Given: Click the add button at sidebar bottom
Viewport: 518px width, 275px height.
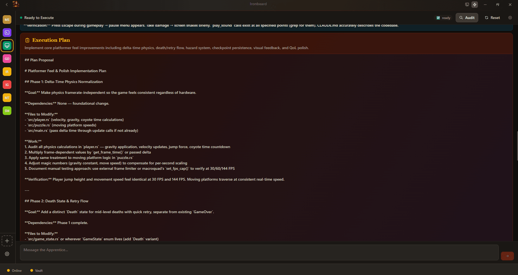Looking at the screenshot, I should tap(7, 241).
